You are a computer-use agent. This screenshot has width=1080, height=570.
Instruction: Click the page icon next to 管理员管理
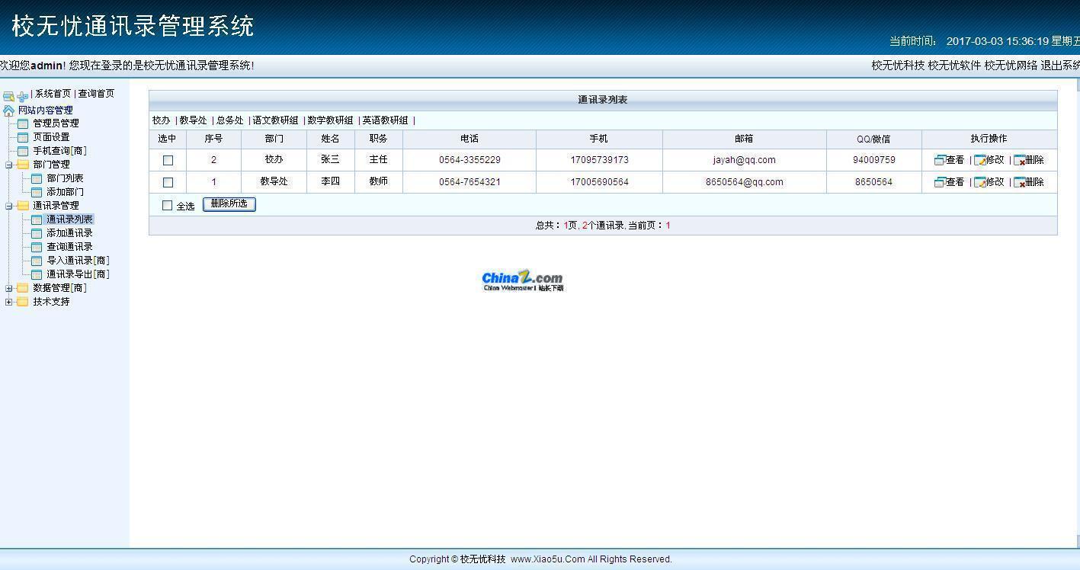(x=23, y=123)
